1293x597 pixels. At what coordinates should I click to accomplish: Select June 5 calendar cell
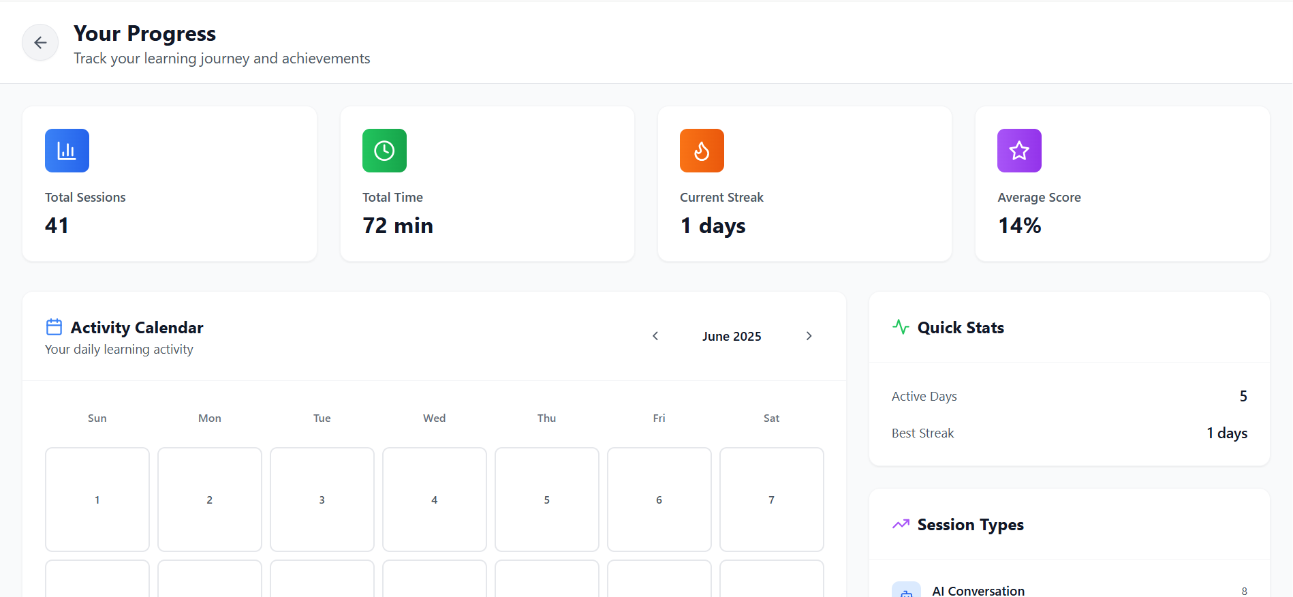coord(547,500)
